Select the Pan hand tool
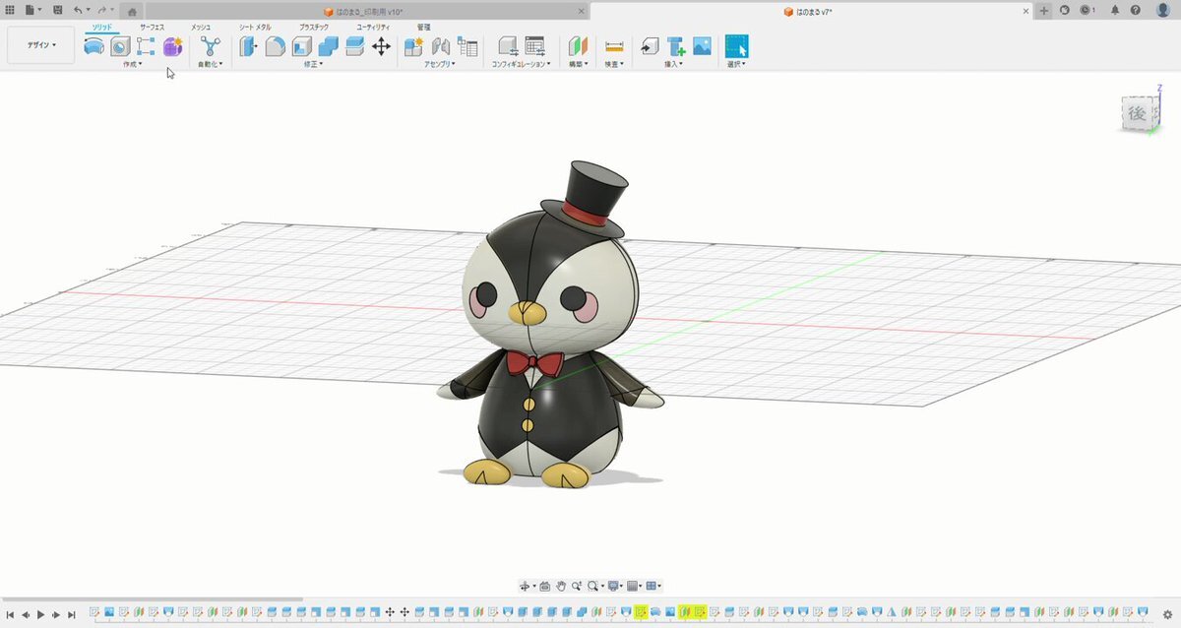 (560, 586)
